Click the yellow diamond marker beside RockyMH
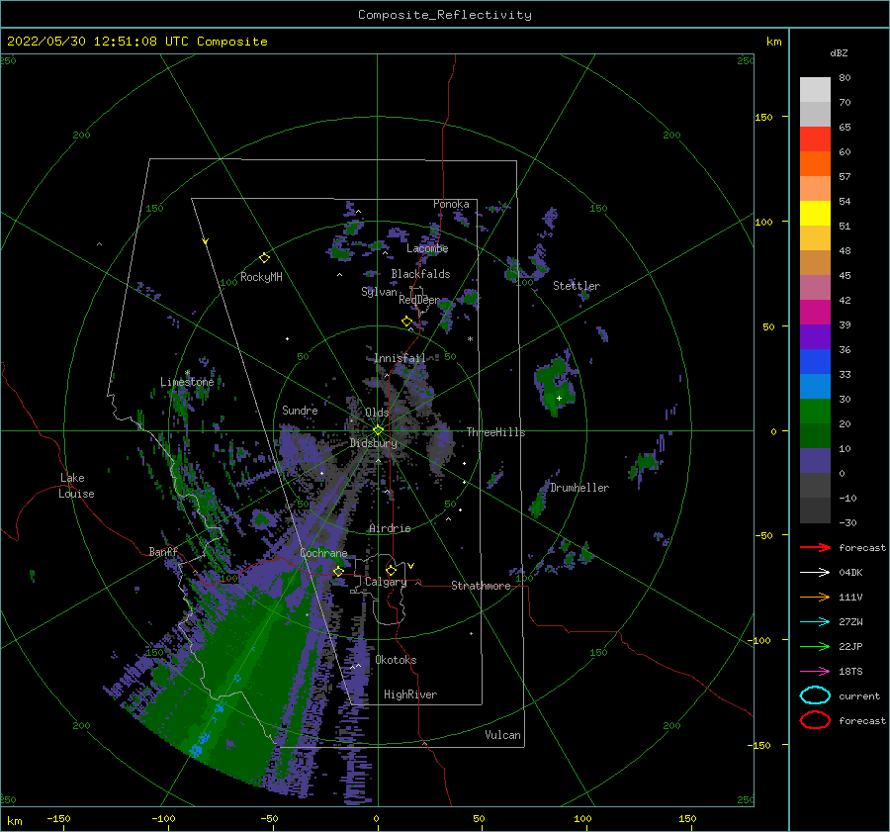Viewport: 890px width, 832px height. click(x=264, y=258)
